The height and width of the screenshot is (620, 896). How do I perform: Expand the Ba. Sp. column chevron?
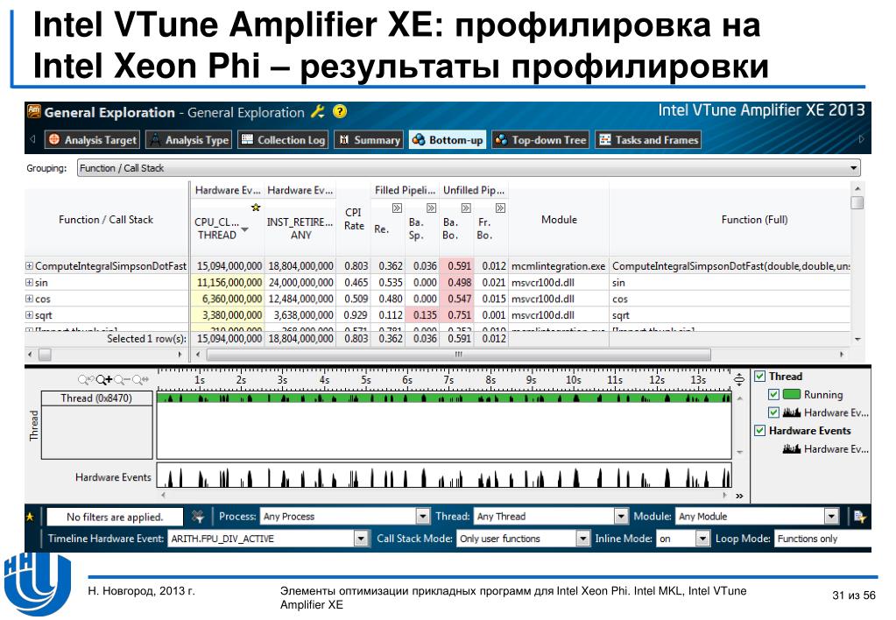[x=432, y=208]
